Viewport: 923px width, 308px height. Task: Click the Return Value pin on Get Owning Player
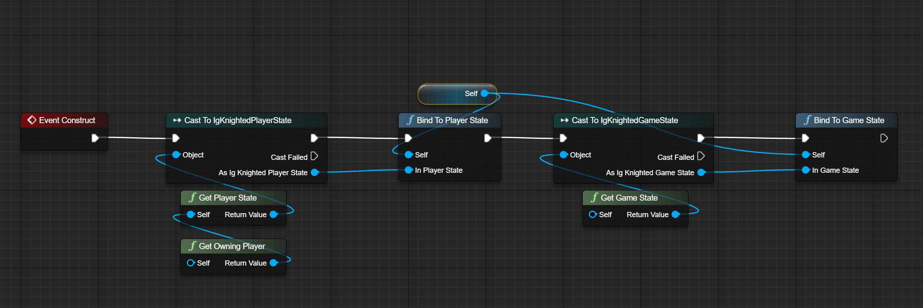pyautogui.click(x=274, y=263)
